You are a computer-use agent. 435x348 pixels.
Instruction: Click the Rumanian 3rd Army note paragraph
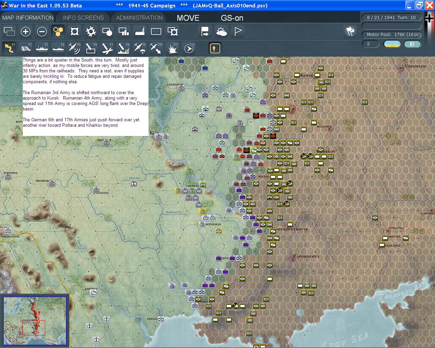[x=86, y=101]
